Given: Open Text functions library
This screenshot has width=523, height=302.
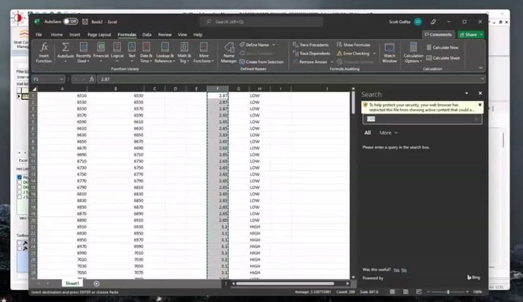Looking at the screenshot, I should pos(132,52).
